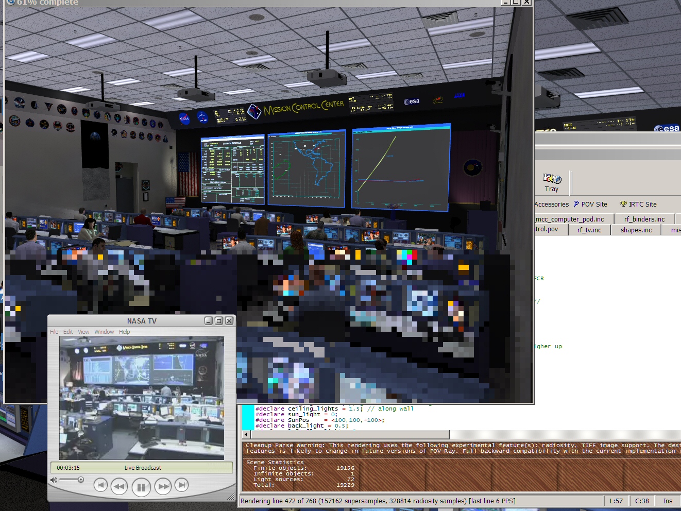Click Scene Statistics heading in message pane

point(275,462)
